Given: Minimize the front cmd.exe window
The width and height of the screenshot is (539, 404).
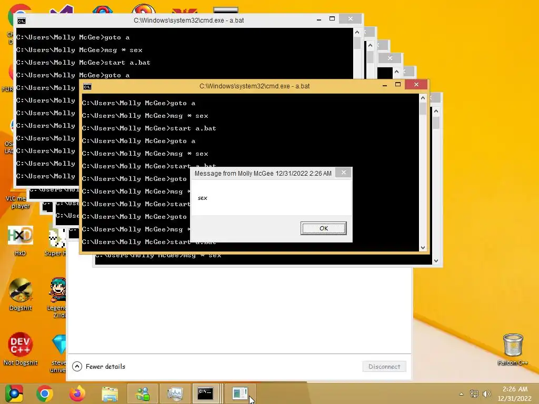Looking at the screenshot, I should [385, 85].
